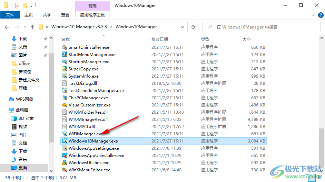The height and width of the screenshot is (182, 325).
Task: Click the SmartUninstaller.exe file icon
Action: 65,47
